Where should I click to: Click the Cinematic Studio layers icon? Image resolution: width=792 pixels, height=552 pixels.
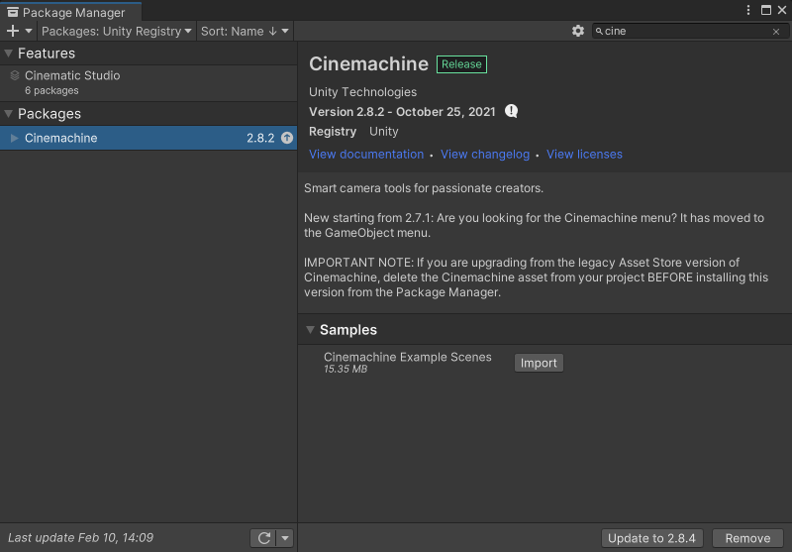[15, 75]
